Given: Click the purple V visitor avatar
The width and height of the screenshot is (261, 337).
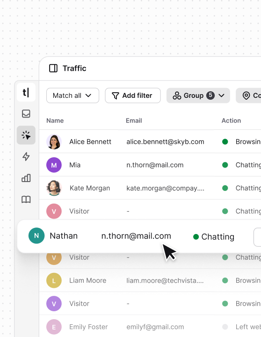Looking at the screenshot, I should [x=54, y=304].
